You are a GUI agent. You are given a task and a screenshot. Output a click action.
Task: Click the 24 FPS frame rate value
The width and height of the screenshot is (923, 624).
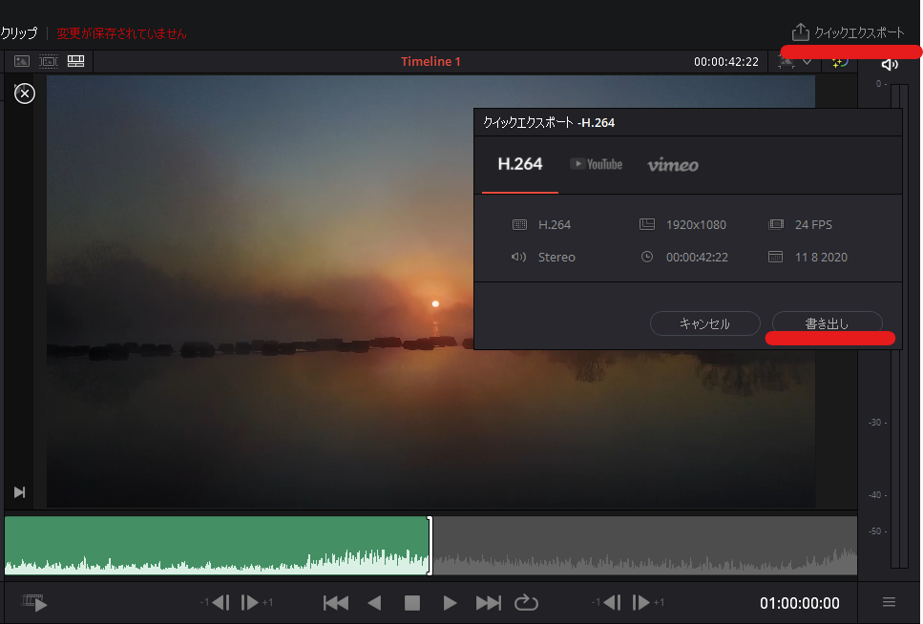click(x=813, y=225)
